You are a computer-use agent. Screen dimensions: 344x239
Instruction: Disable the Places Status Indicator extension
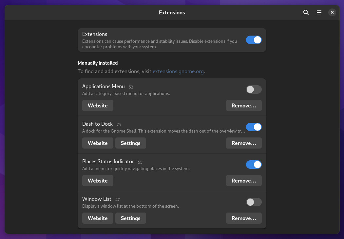[254, 165]
